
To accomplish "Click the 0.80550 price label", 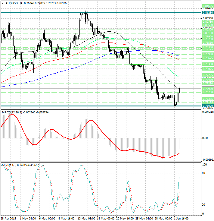I will [208, 25].
